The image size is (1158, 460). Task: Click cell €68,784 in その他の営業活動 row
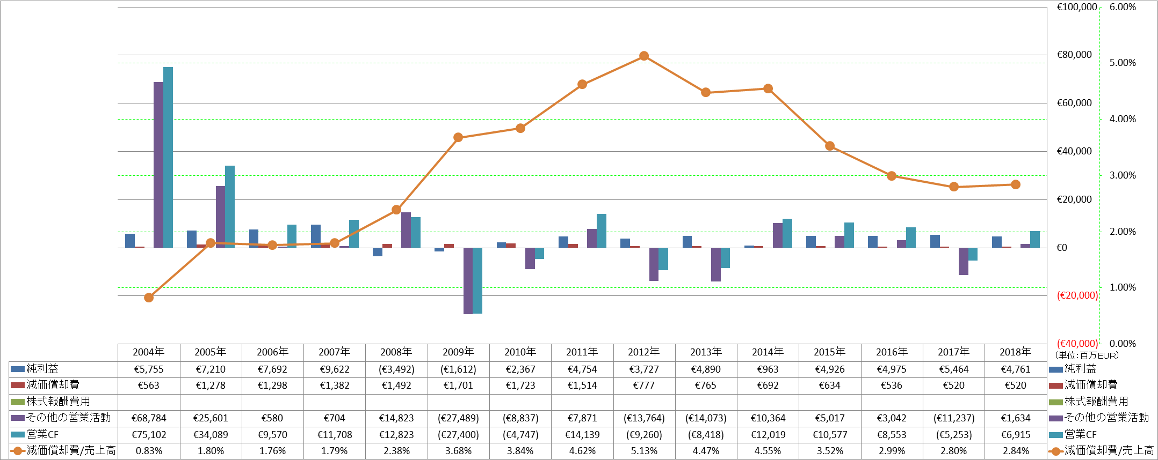pyautogui.click(x=149, y=418)
